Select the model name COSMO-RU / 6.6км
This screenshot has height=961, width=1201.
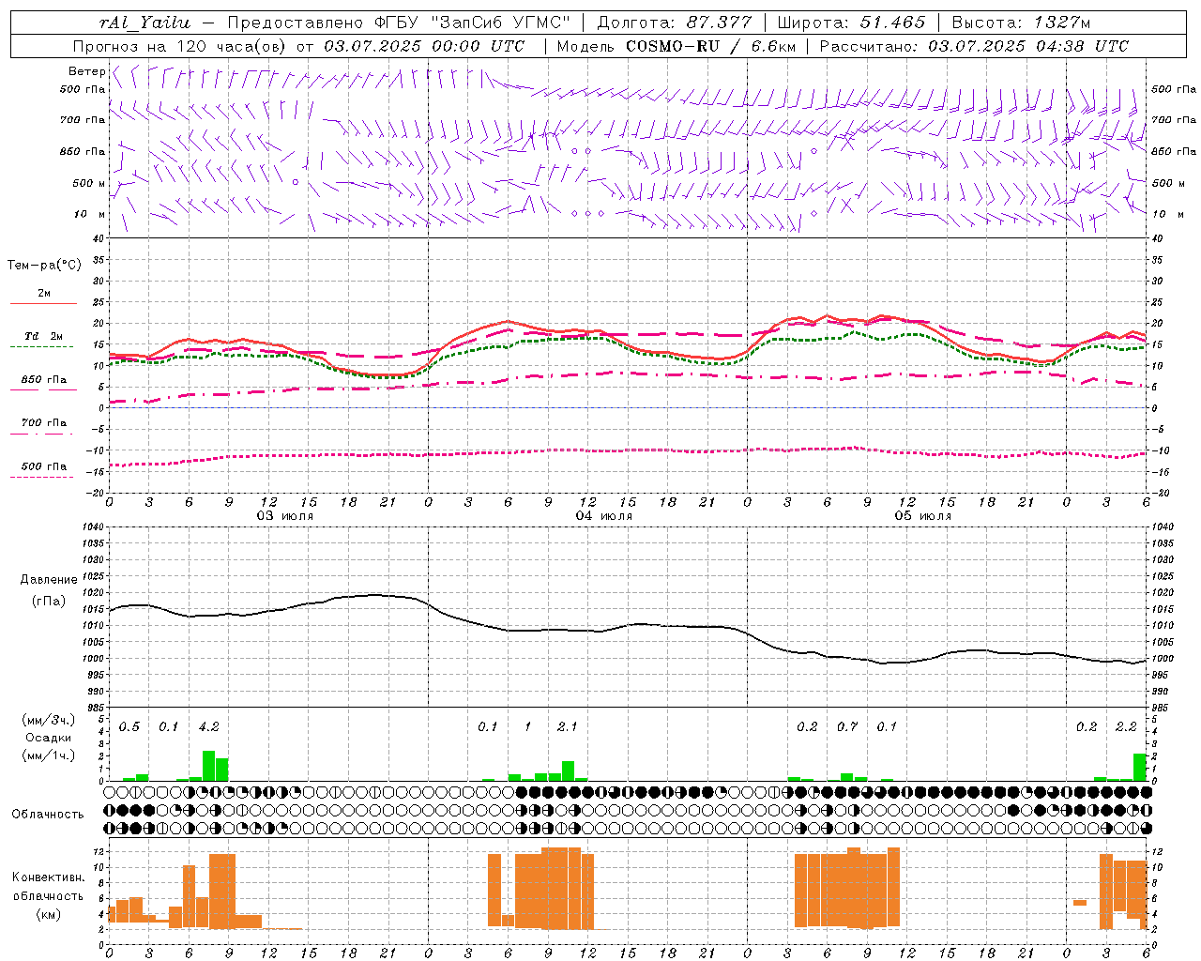click(x=709, y=46)
